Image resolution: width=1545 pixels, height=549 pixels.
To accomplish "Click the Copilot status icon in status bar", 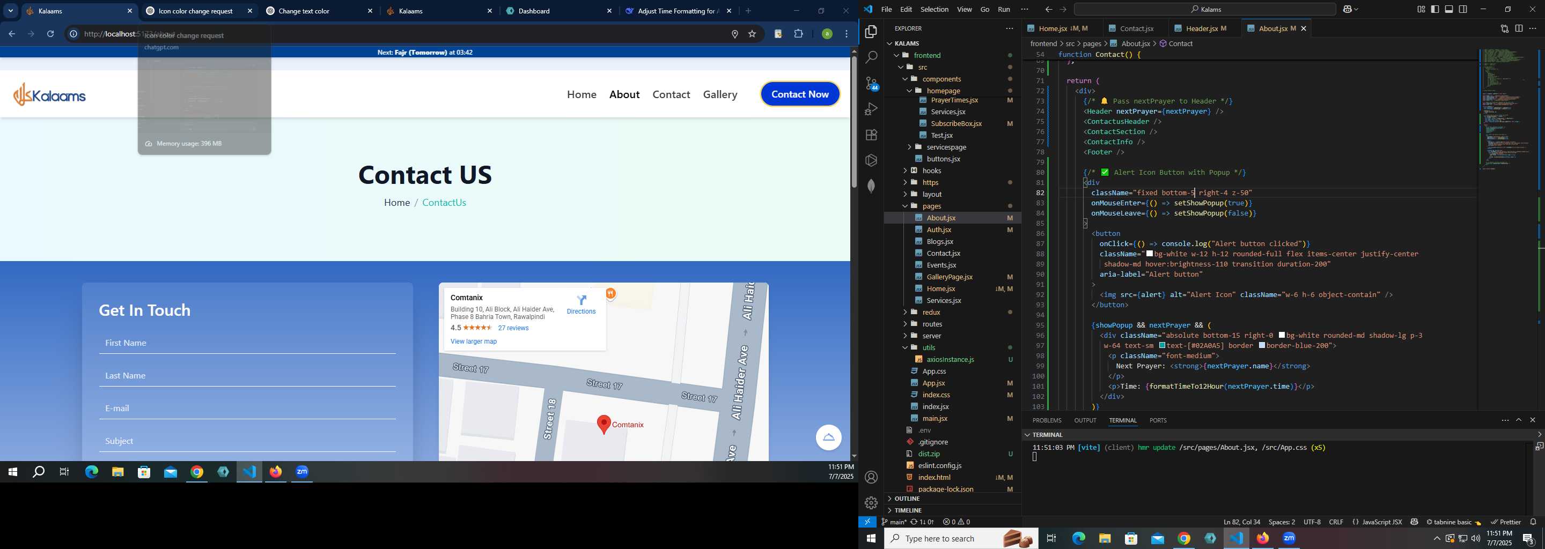I will 1414,522.
